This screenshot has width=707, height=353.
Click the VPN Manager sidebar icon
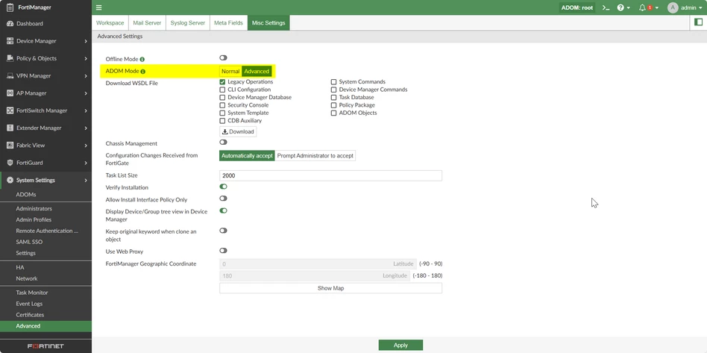click(10, 76)
